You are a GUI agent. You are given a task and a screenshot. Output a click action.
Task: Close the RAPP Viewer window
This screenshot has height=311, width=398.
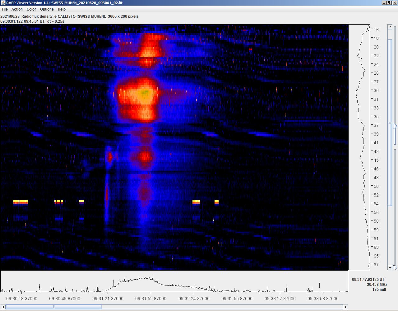[x=394, y=3]
